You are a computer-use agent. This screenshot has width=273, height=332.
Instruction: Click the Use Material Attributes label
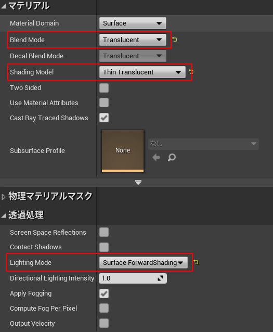click(44, 103)
